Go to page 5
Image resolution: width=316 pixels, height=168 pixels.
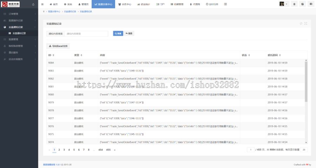(x=74, y=150)
